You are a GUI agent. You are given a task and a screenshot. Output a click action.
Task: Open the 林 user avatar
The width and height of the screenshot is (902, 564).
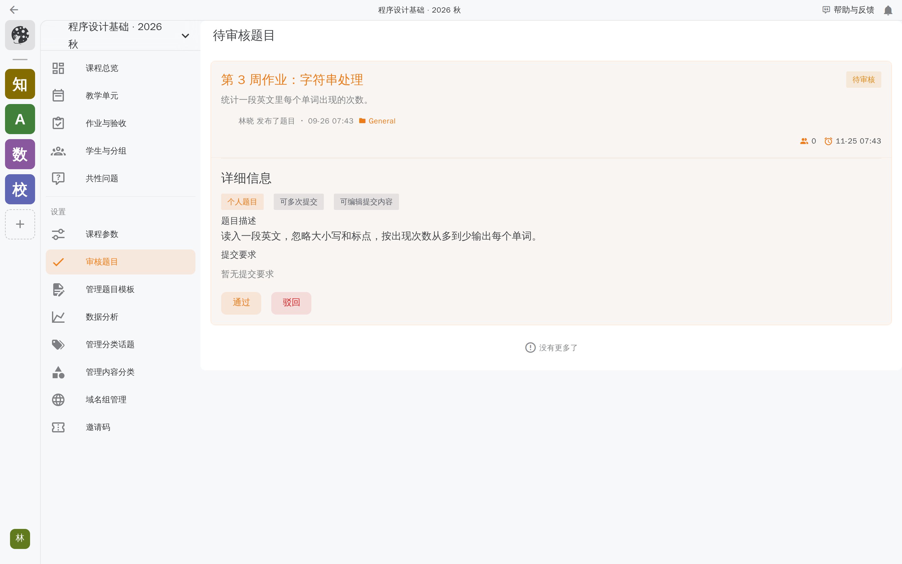point(20,538)
